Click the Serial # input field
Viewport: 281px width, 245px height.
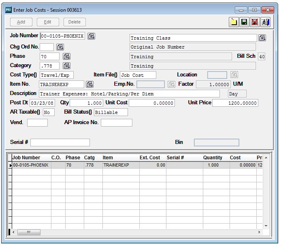[60, 143]
